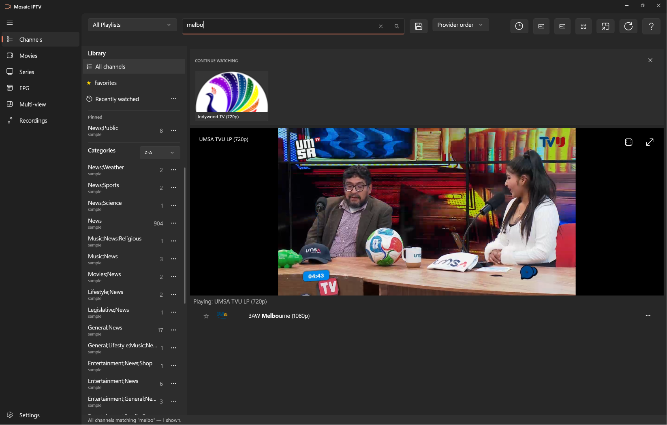This screenshot has width=667, height=425.
Task: Open the Z-A categories sort dropdown
Action: click(x=160, y=153)
